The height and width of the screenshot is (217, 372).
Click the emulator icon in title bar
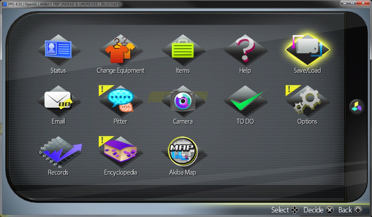coord(4,4)
